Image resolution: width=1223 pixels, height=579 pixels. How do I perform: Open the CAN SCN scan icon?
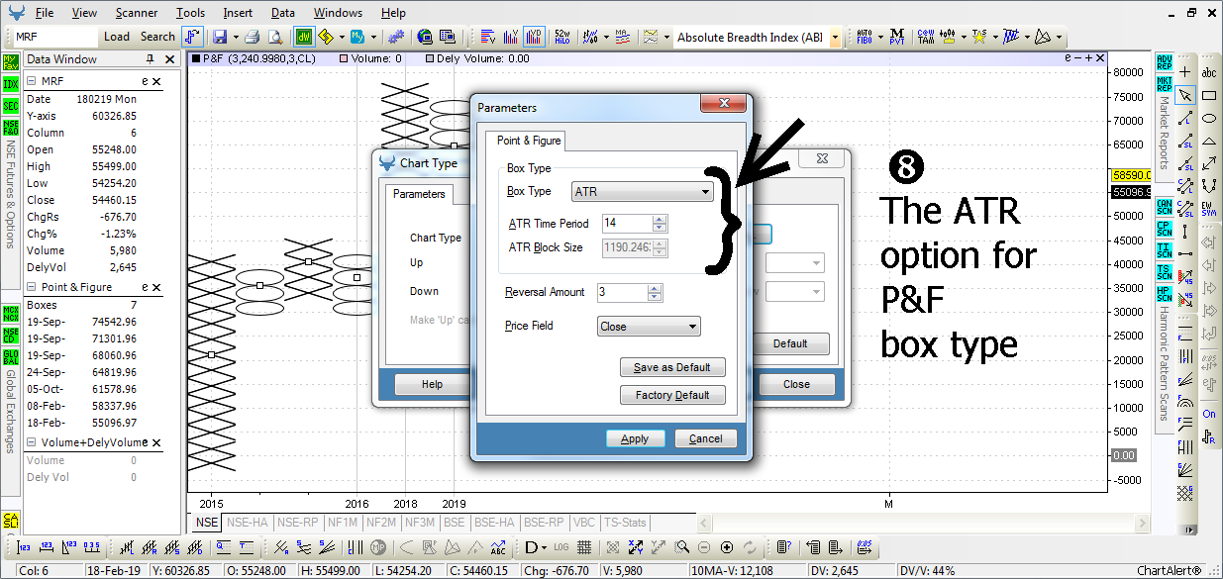click(1165, 207)
